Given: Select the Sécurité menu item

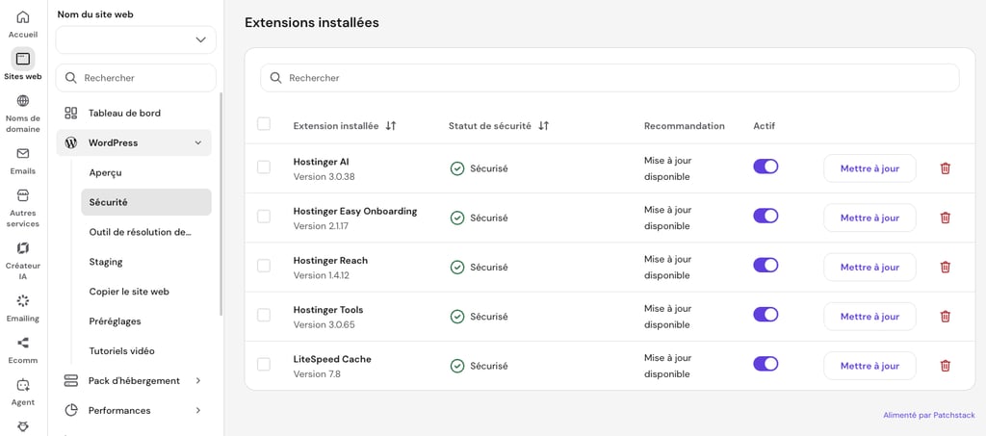Looking at the screenshot, I should [x=146, y=202].
